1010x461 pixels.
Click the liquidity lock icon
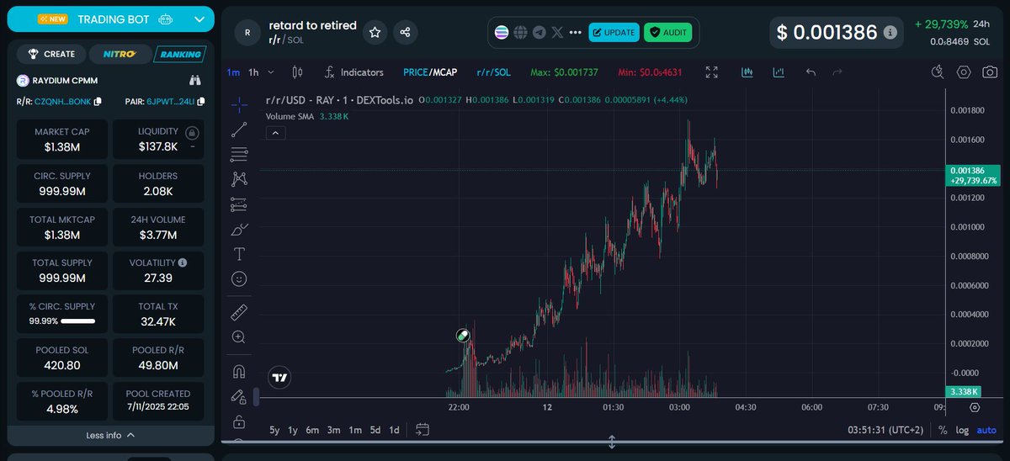click(192, 133)
